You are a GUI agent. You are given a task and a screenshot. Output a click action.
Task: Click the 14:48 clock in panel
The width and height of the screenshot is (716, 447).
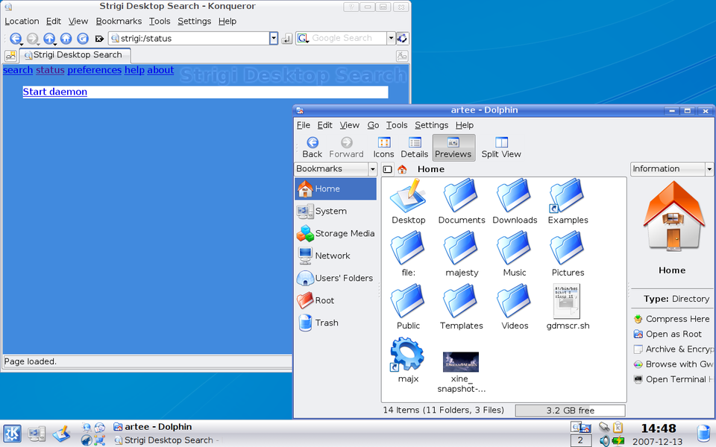(x=658, y=428)
